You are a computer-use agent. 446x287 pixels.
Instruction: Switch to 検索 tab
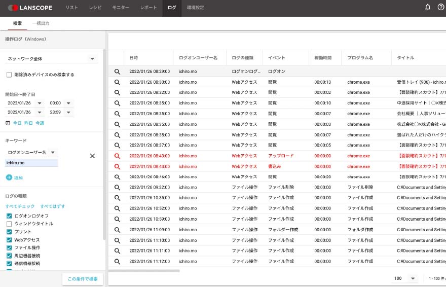(x=17, y=23)
